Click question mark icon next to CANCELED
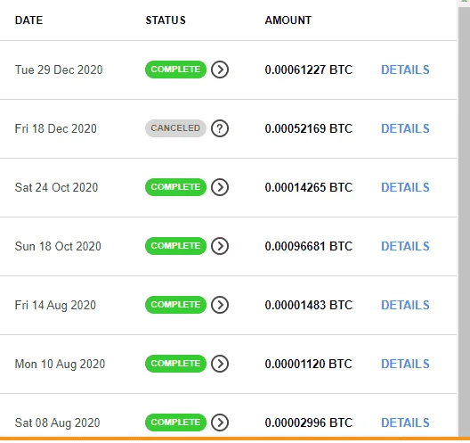This screenshot has height=443, width=470. coord(220,128)
